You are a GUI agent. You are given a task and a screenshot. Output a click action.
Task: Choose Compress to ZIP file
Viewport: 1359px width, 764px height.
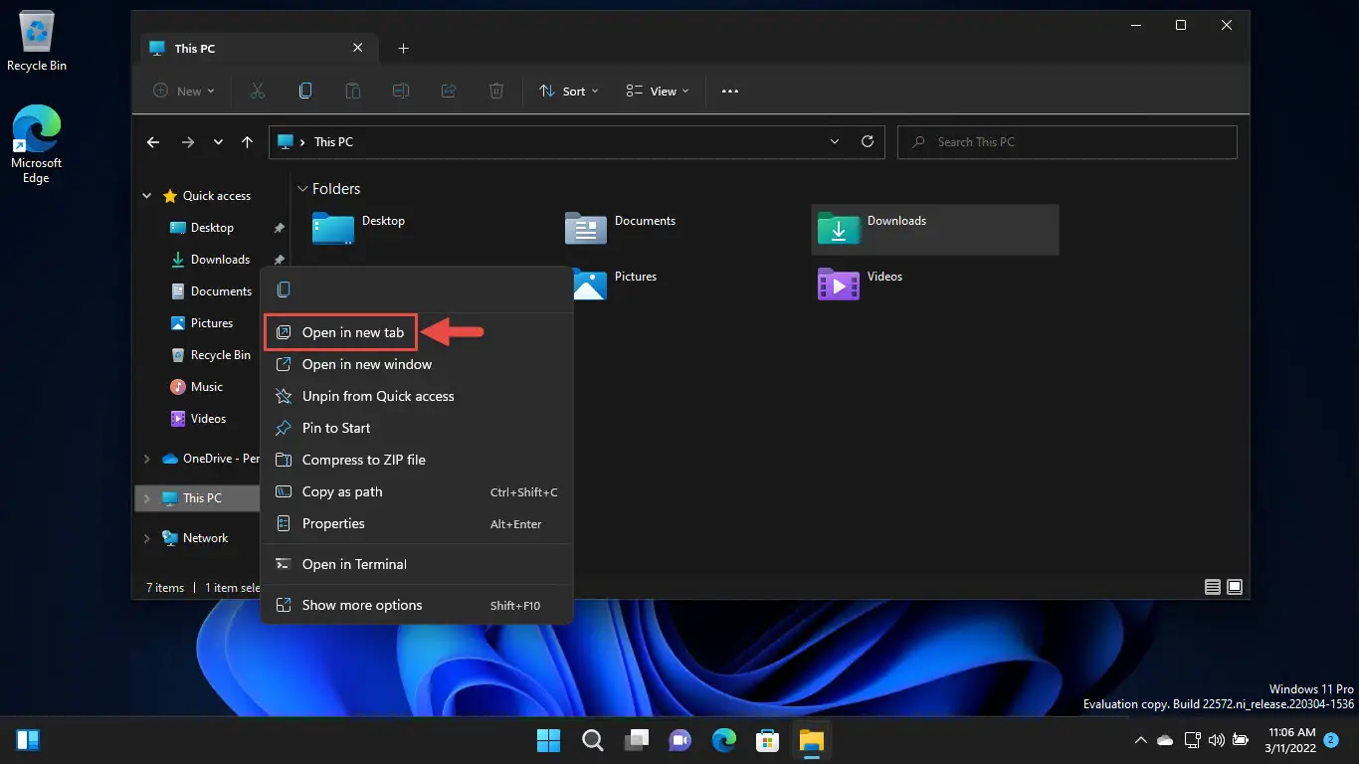point(417,460)
